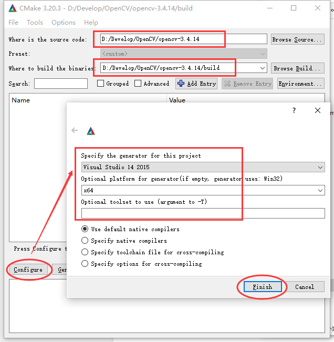
Task: Cancel the generator dialog
Action: (x=305, y=287)
